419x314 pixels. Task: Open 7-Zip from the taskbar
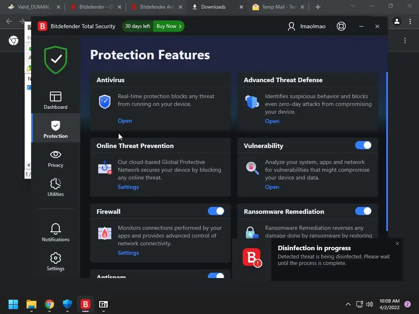point(104,304)
